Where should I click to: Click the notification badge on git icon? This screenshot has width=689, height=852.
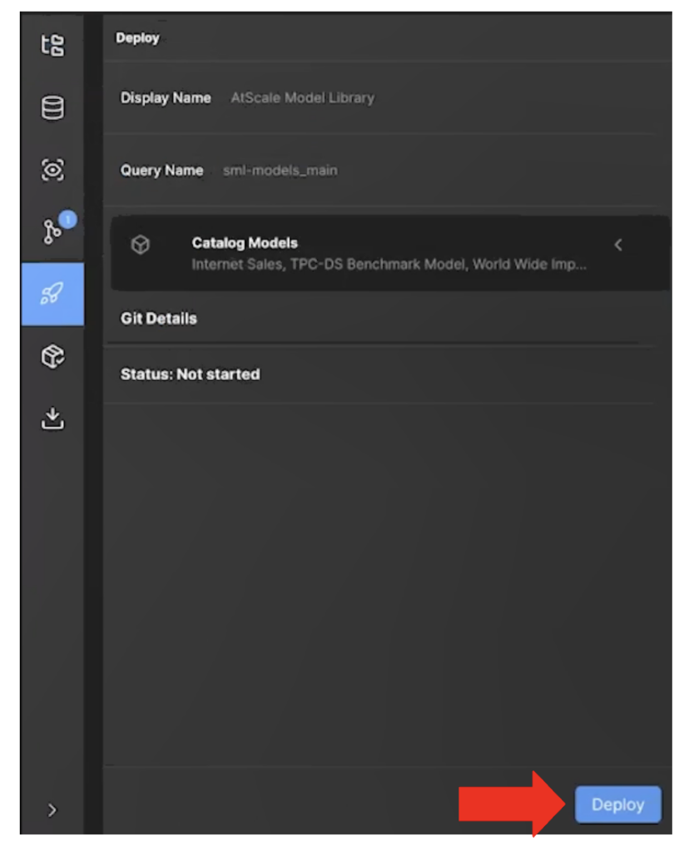point(68,220)
